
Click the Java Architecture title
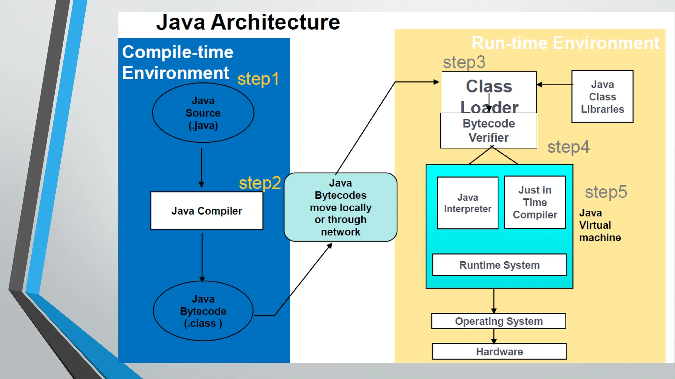click(x=248, y=22)
